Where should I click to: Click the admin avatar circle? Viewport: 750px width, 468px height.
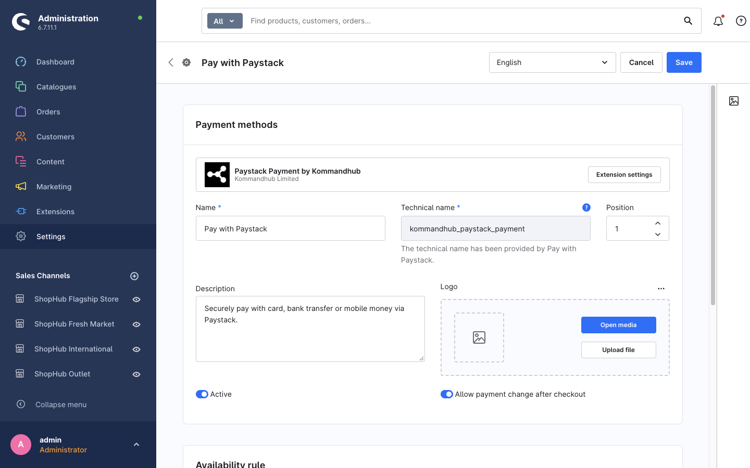(x=21, y=445)
